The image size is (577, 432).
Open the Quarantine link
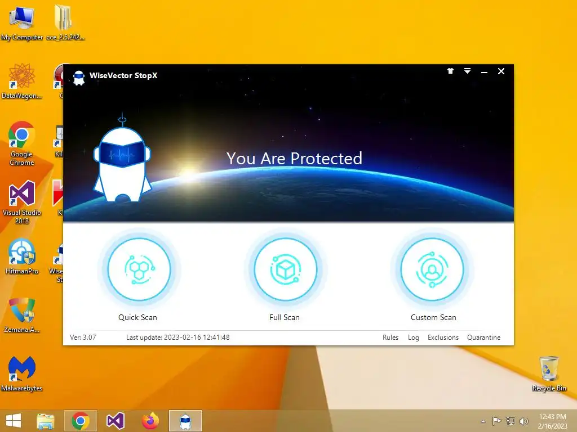click(483, 337)
